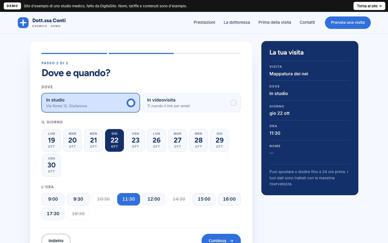388x243 pixels.
Task: Choose the 9:00 time slot
Action: [x=53, y=199]
